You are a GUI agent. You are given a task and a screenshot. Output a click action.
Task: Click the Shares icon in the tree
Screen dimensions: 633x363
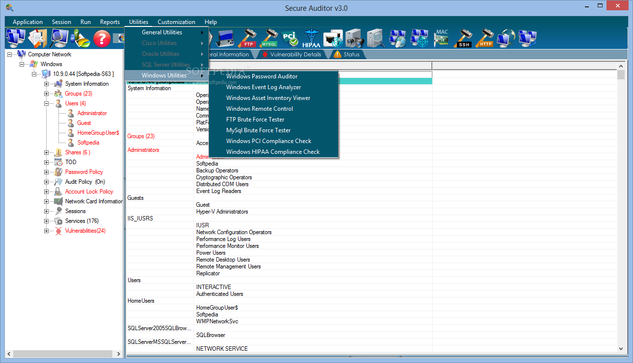tap(58, 152)
